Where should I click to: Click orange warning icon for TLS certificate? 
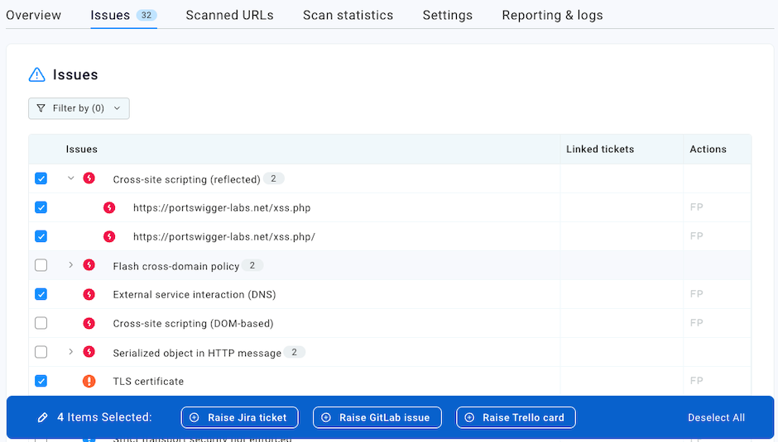[89, 381]
